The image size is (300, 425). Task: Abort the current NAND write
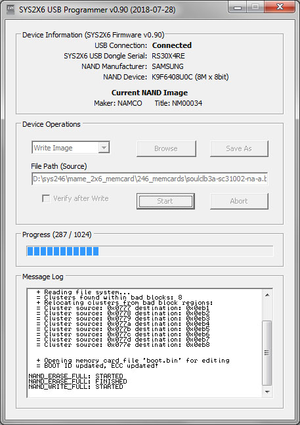pyautogui.click(x=239, y=201)
